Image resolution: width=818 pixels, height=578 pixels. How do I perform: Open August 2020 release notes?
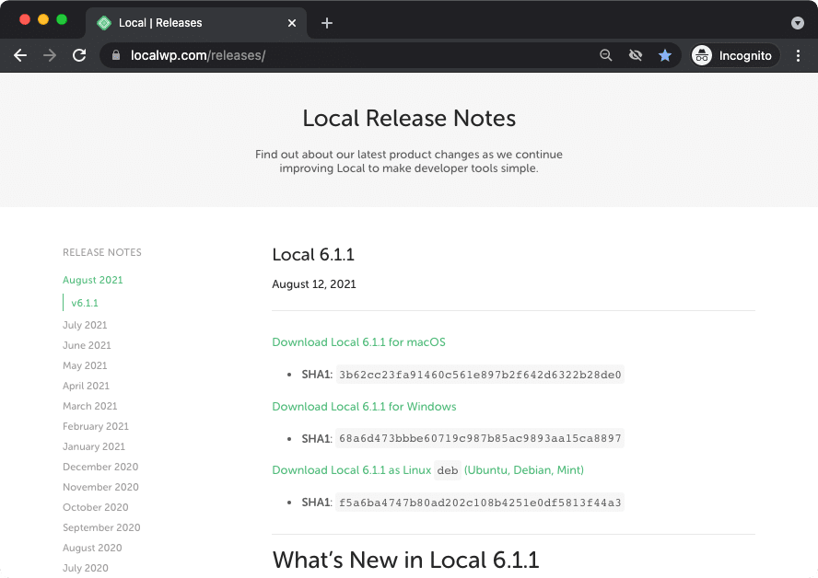pos(92,548)
